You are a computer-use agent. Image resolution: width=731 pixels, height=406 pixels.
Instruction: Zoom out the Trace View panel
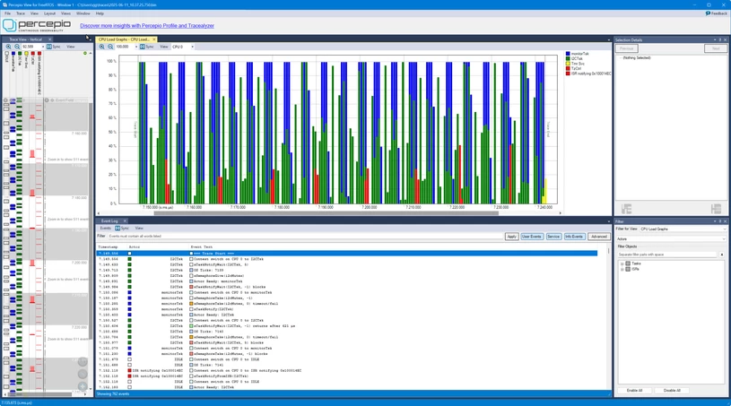click(17, 47)
